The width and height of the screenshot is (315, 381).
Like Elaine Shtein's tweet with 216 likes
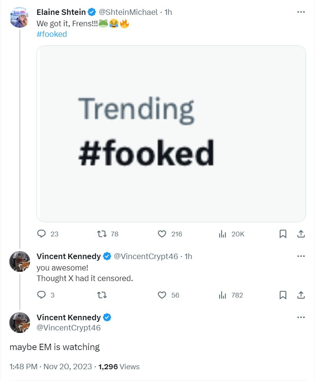click(x=162, y=234)
